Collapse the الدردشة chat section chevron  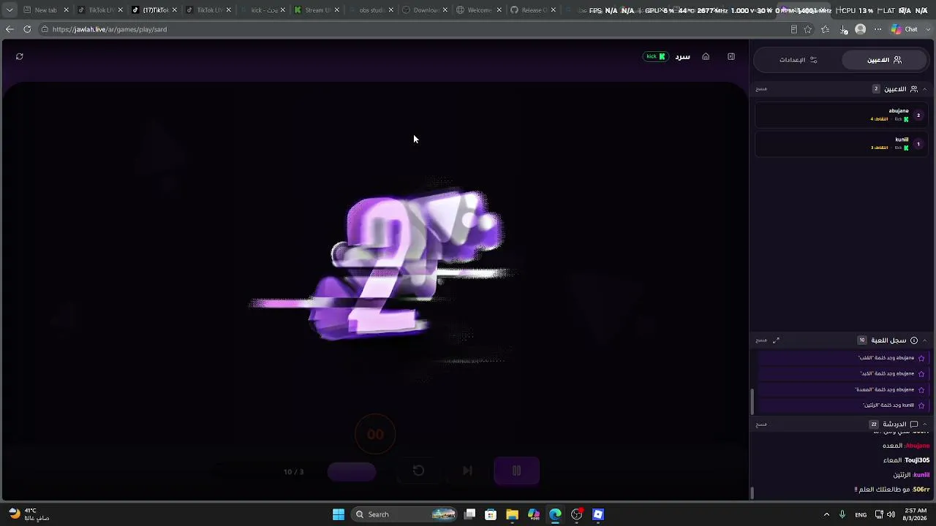click(x=924, y=424)
